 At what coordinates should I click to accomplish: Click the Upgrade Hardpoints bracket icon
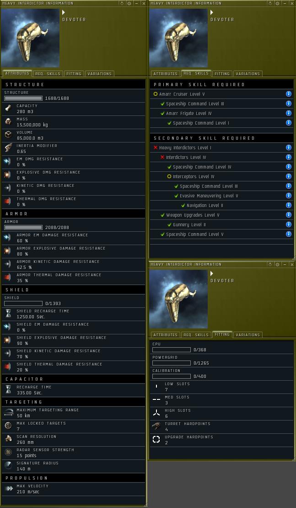pos(156,440)
